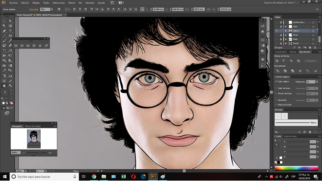Click white fill swatch in toolbox

tap(3, 103)
